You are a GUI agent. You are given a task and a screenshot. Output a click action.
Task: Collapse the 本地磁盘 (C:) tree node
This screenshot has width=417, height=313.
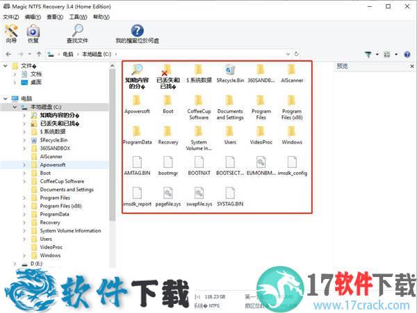[15, 107]
